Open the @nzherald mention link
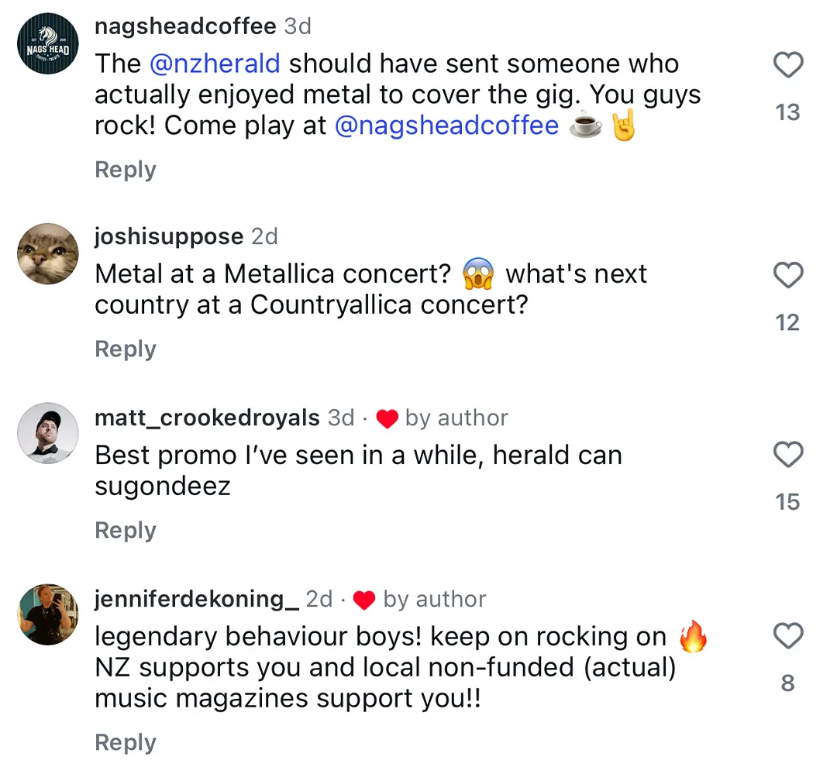Screen dimensions: 837x774 215,64
